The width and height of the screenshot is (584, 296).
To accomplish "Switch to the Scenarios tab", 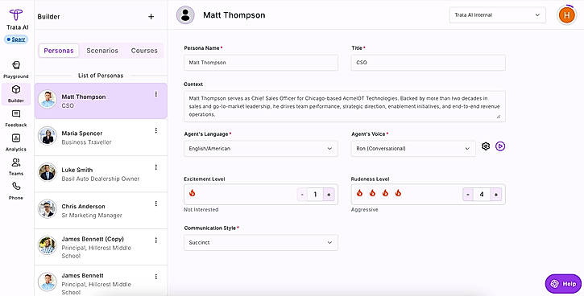I will point(102,51).
